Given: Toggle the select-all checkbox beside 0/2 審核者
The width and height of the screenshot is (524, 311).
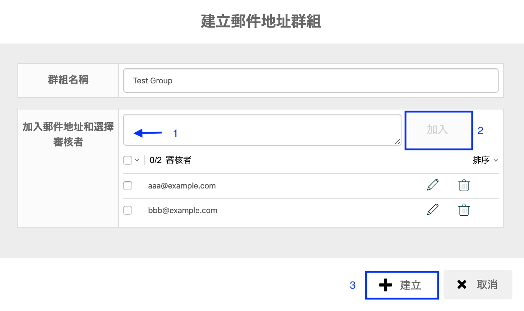Looking at the screenshot, I should tap(128, 160).
